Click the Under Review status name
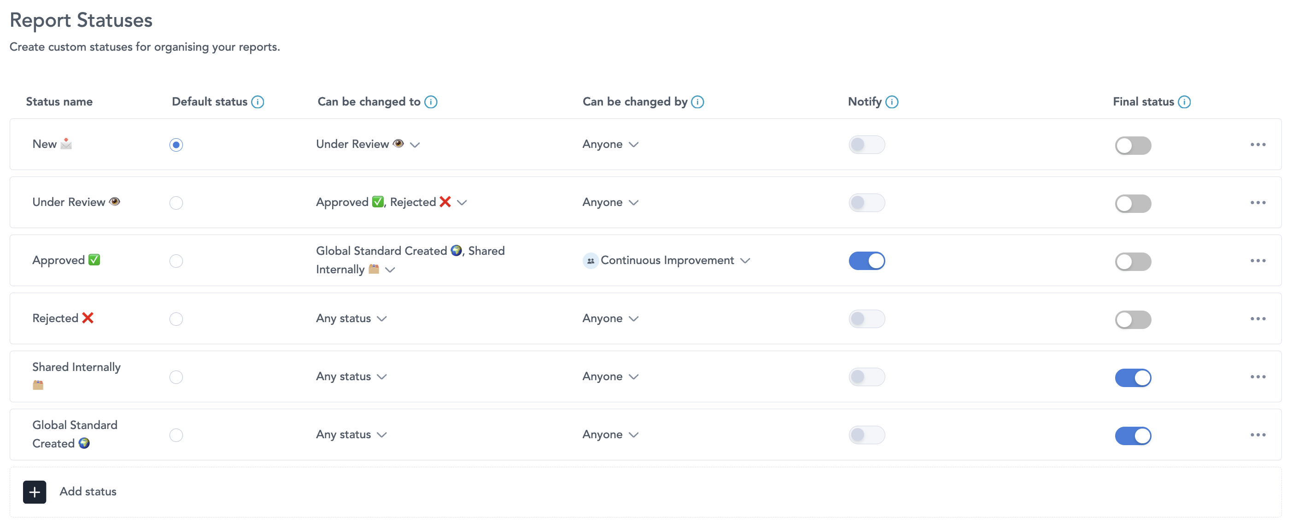1298x529 pixels. point(69,202)
